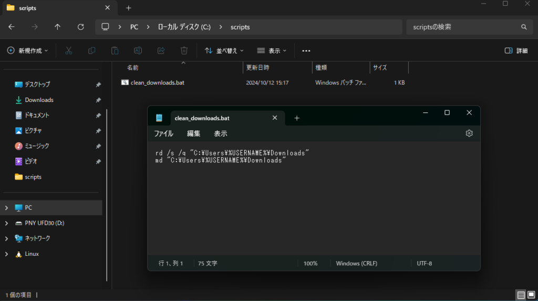Click the Paste clipboard icon
The image size is (538, 301).
115,50
